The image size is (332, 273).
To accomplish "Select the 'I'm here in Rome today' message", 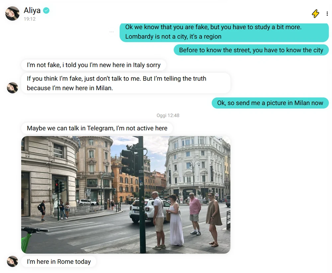I will coord(59,262).
